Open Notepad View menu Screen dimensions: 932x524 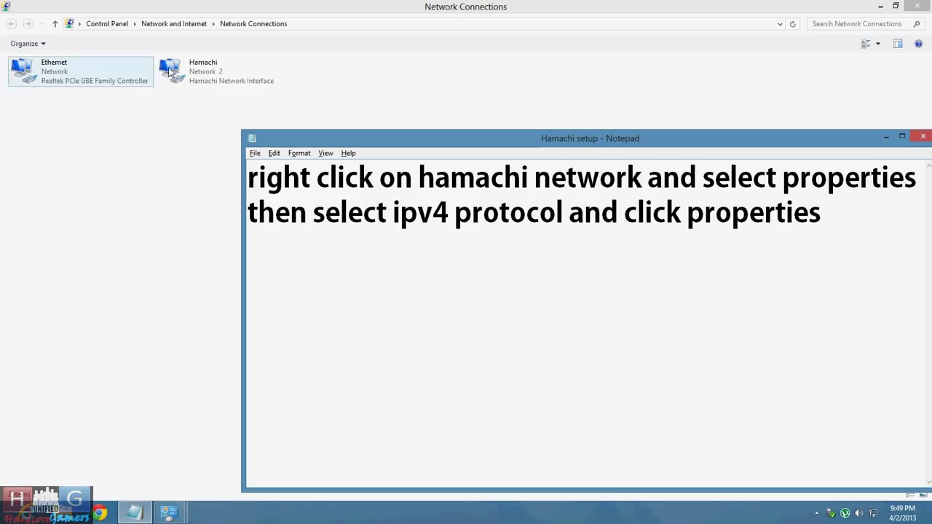pyautogui.click(x=325, y=153)
